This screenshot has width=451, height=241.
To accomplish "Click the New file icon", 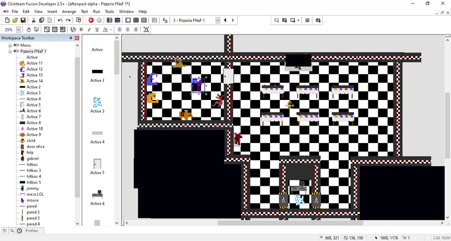I will point(7,20).
